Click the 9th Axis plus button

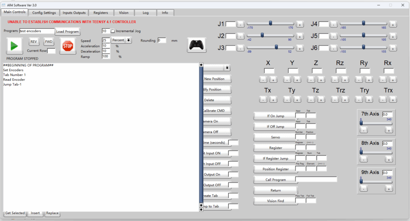click(388, 189)
